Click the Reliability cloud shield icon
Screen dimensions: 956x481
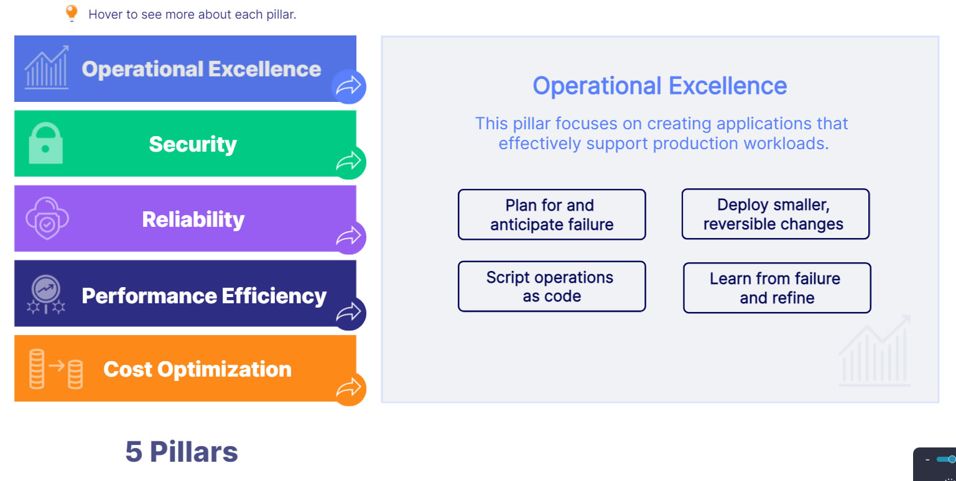coord(47,219)
